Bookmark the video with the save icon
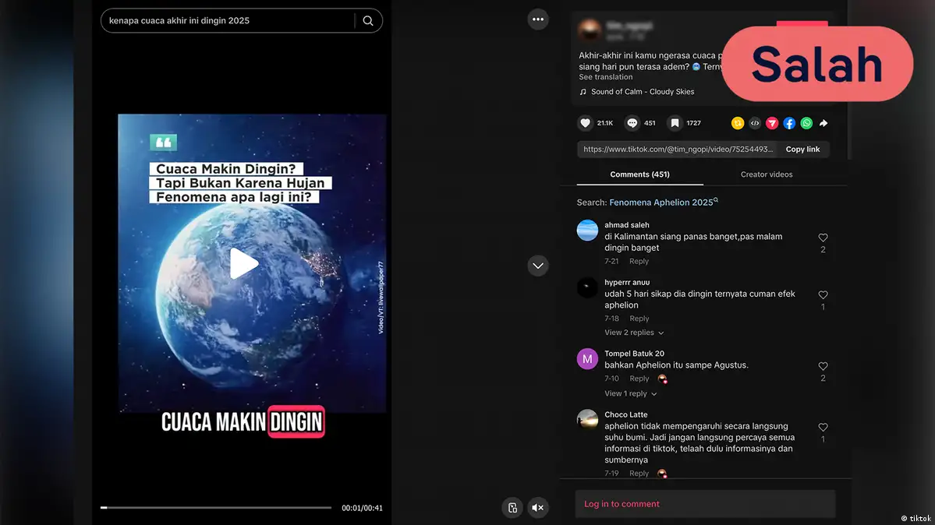Screen dimensions: 935x525 tap(675, 123)
